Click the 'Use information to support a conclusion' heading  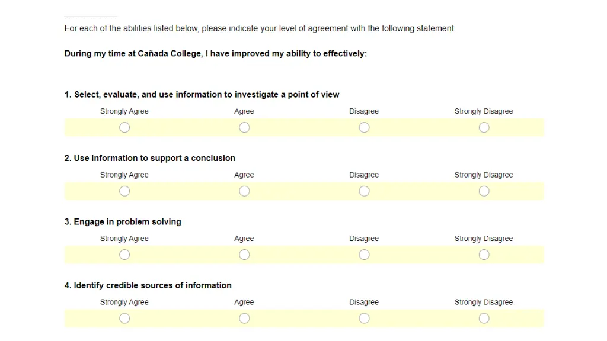pyautogui.click(x=150, y=158)
